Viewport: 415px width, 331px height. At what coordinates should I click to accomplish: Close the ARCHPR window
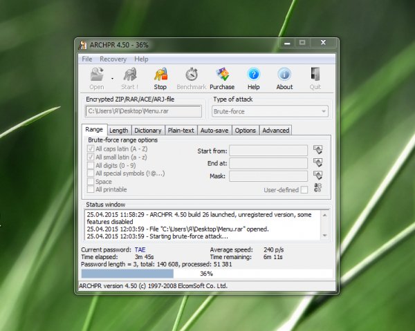pyautogui.click(x=323, y=43)
